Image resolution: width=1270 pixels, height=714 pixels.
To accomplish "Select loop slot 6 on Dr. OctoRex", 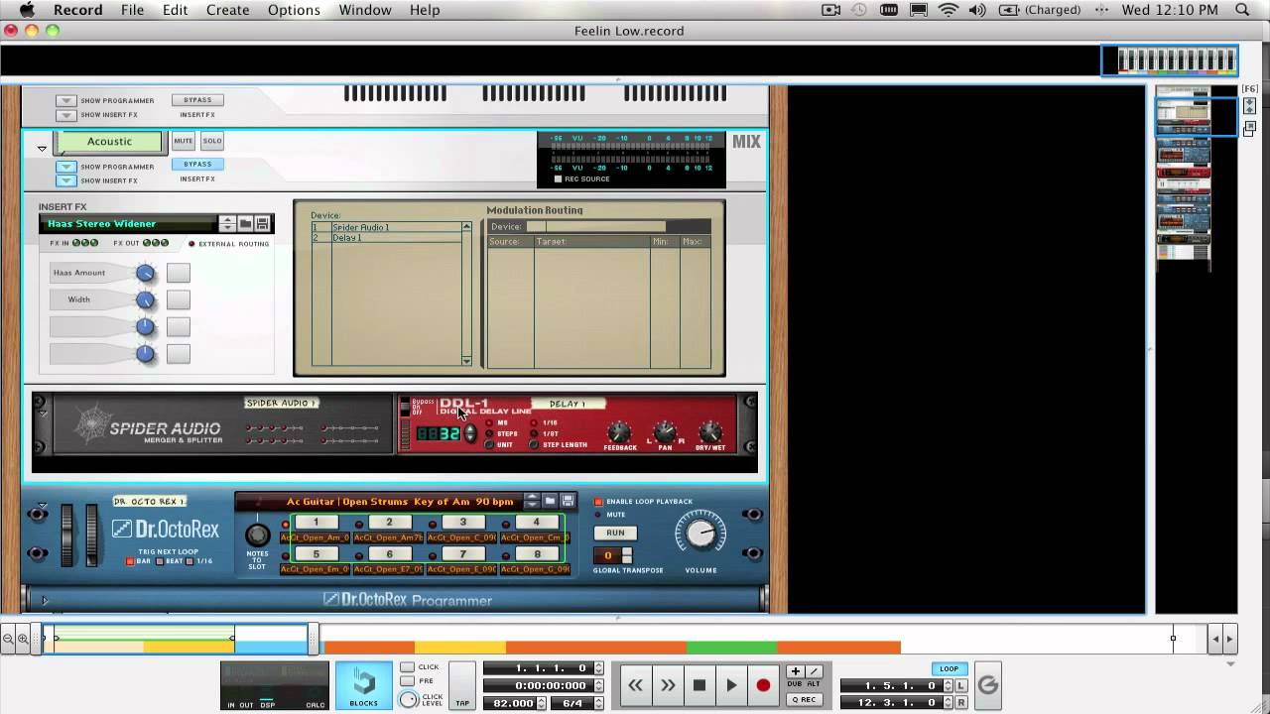I will coord(389,554).
